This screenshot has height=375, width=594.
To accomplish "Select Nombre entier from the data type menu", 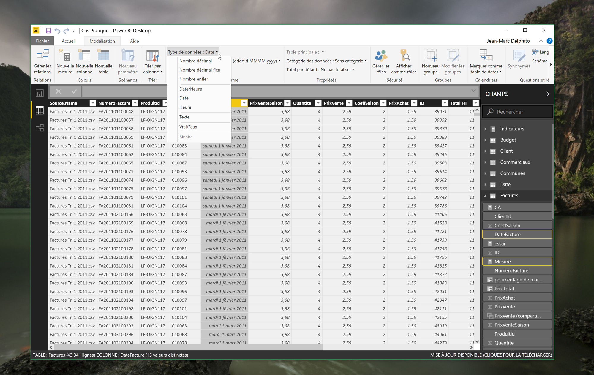I will click(x=194, y=79).
